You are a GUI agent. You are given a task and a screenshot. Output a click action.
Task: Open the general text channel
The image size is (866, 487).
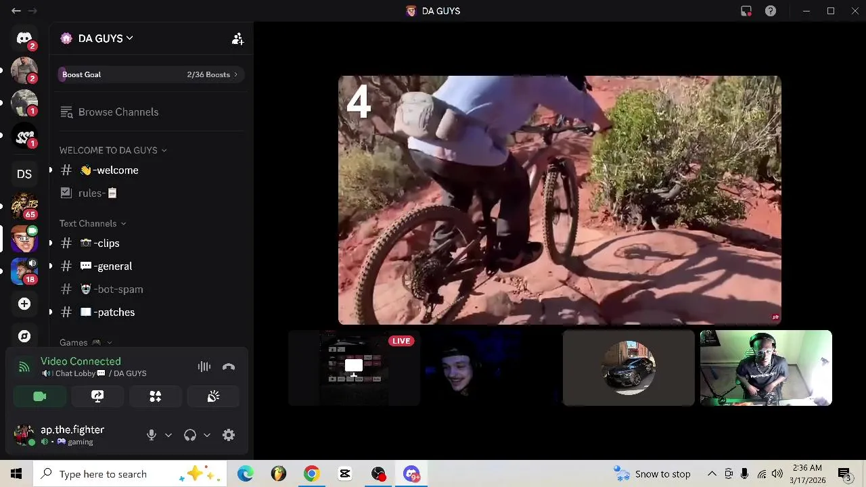click(151, 266)
